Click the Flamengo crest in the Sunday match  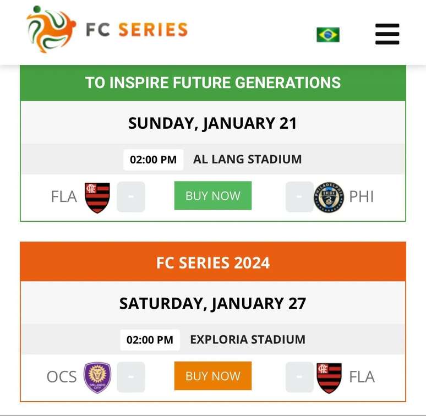[97, 198]
